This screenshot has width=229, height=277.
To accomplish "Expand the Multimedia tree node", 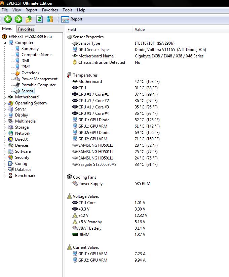I will click(x=5, y=122).
